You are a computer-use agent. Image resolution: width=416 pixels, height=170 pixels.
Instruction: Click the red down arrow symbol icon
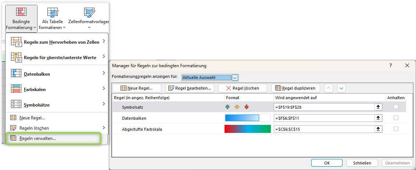[247, 107]
